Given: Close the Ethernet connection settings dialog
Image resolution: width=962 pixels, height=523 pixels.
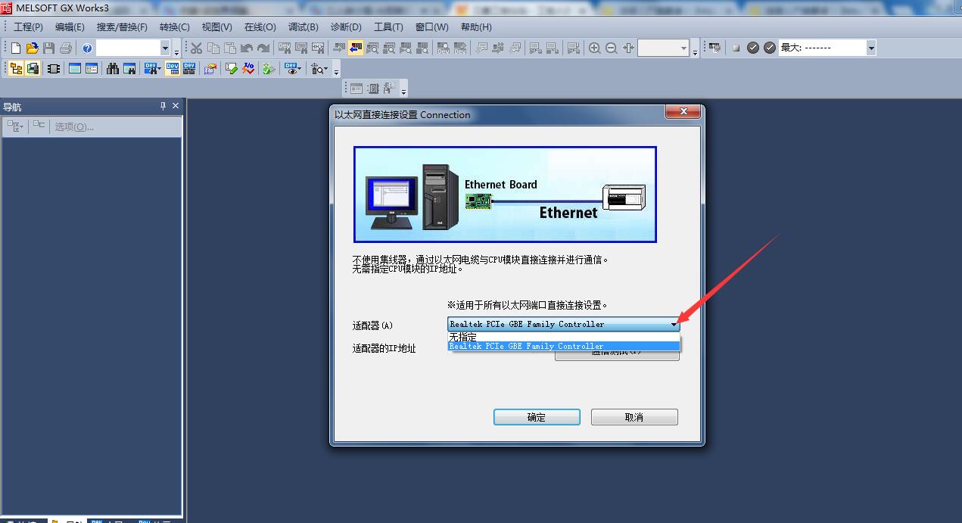Looking at the screenshot, I should coord(684,112).
